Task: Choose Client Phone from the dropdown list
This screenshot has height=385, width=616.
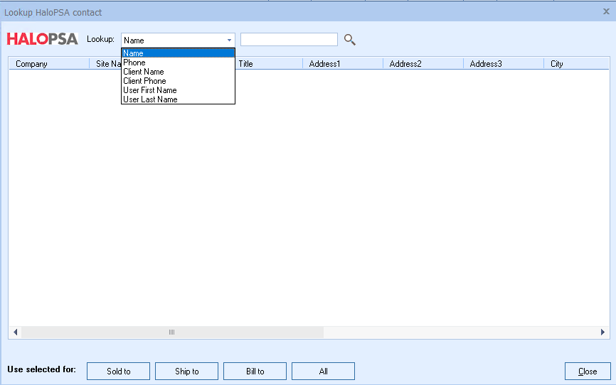Action: 177,81
